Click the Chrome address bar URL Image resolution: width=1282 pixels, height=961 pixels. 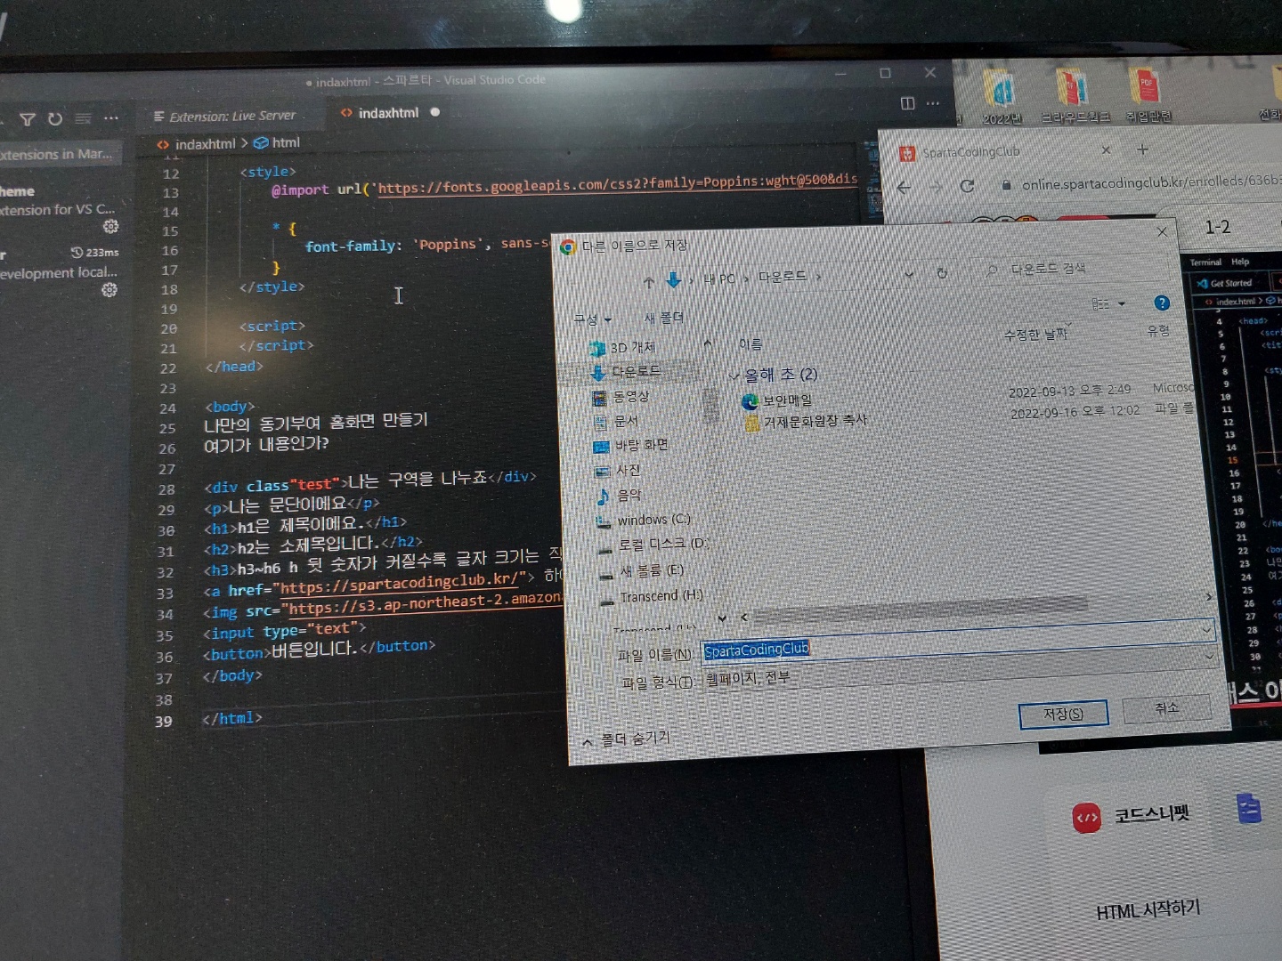pos(1151,182)
